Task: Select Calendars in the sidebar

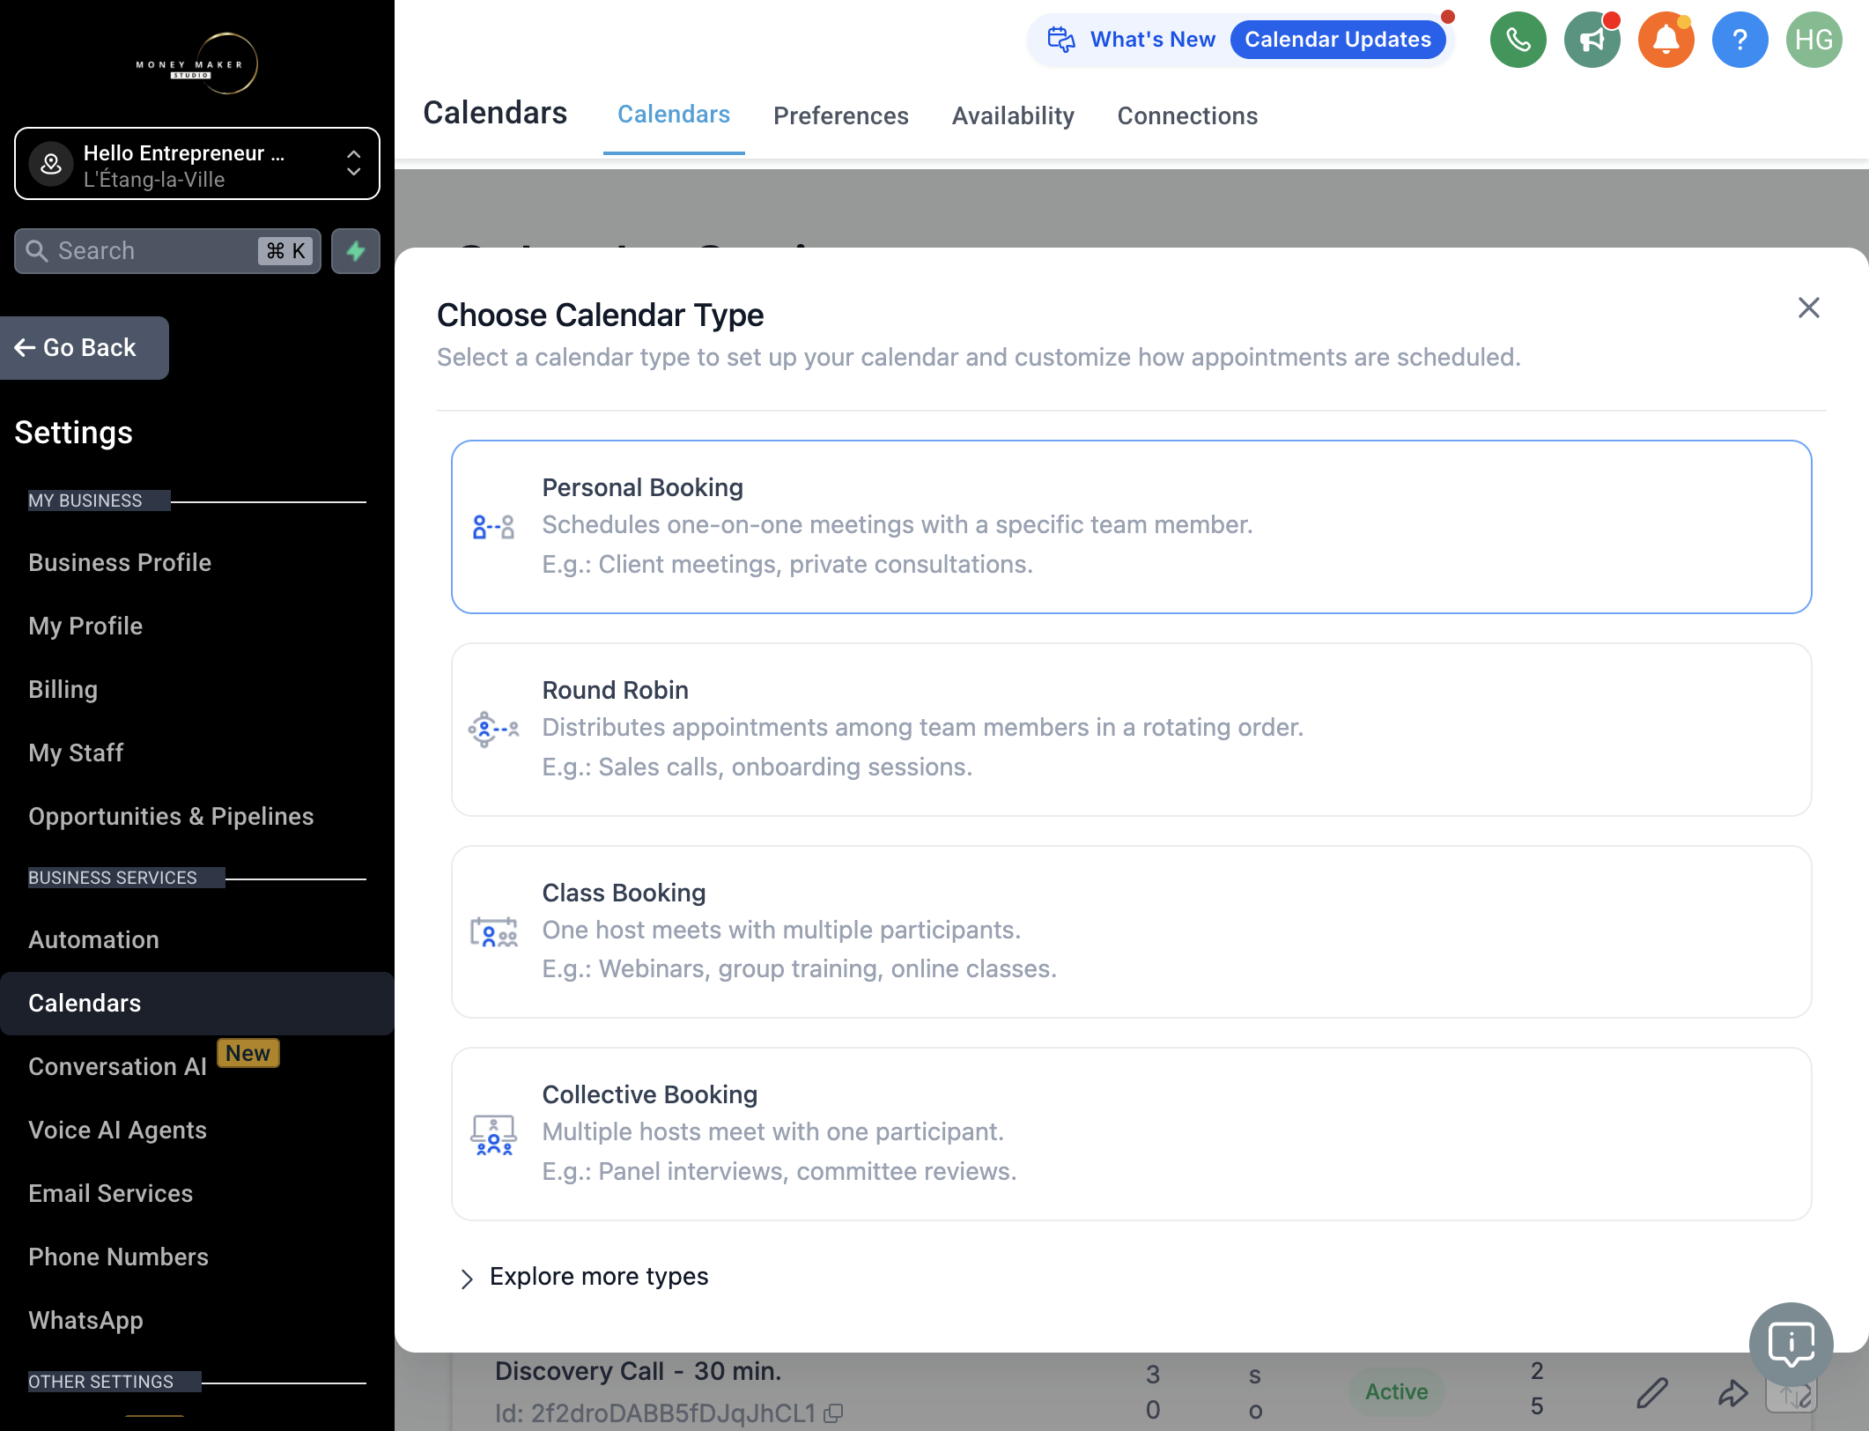Action: [x=197, y=1003]
